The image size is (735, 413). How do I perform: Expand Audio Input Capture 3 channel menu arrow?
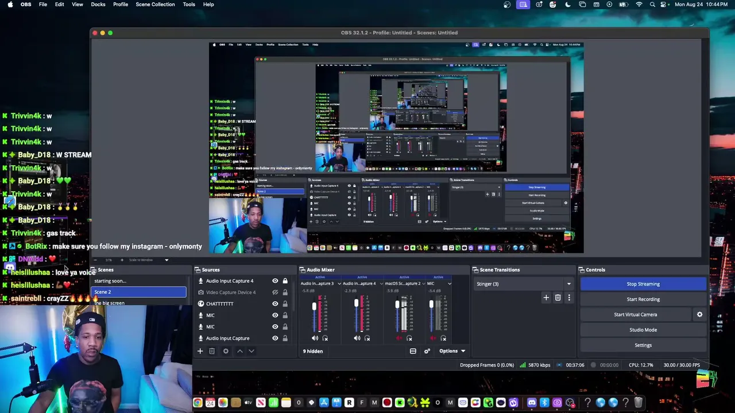pyautogui.click(x=339, y=283)
